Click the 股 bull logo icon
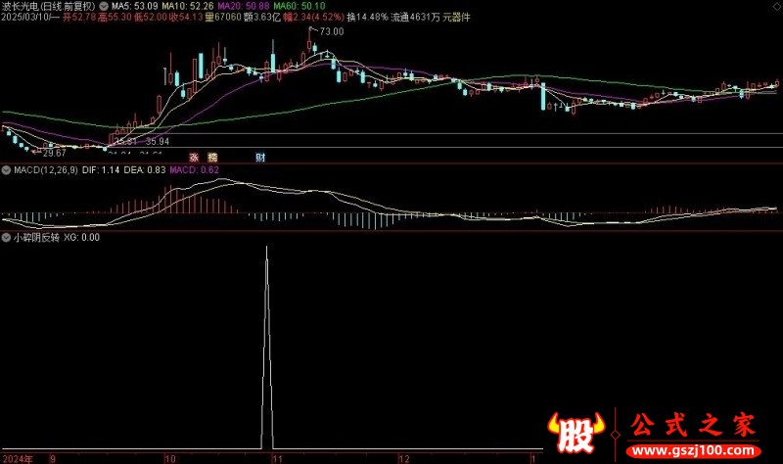 (576, 433)
